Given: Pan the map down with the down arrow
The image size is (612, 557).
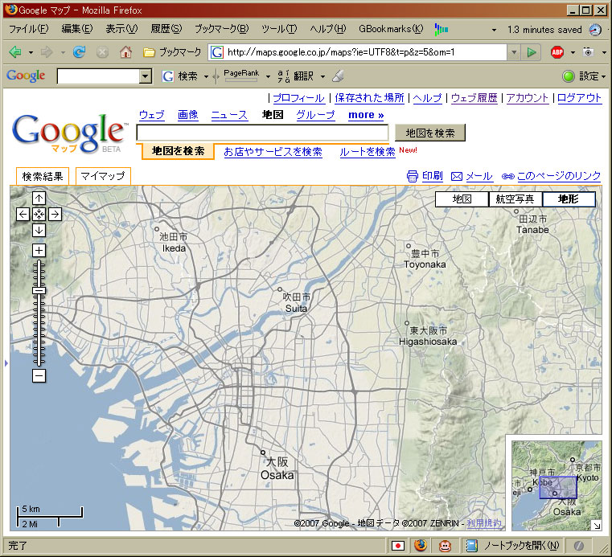Looking at the screenshot, I should click(x=39, y=230).
